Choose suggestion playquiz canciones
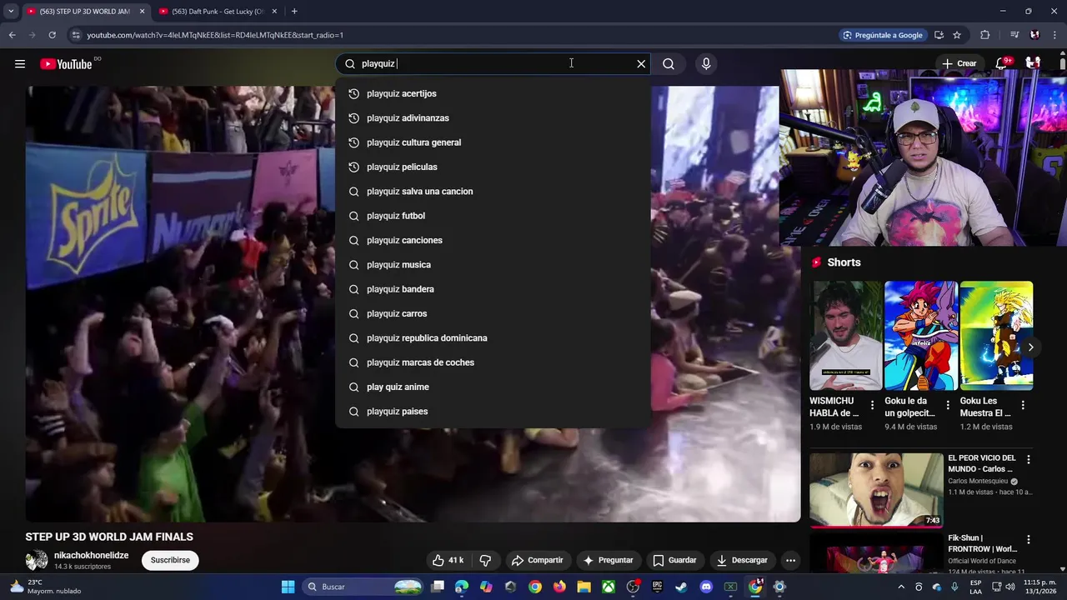The width and height of the screenshot is (1067, 600). tap(493, 240)
